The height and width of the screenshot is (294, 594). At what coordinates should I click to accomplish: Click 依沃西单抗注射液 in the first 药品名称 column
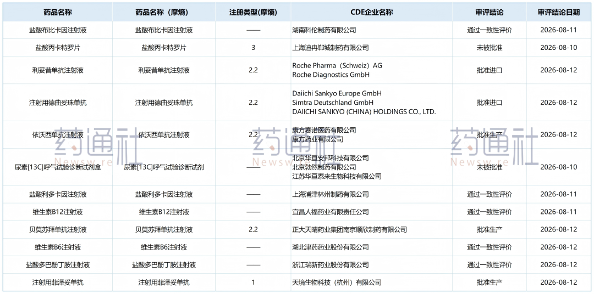(x=58, y=134)
